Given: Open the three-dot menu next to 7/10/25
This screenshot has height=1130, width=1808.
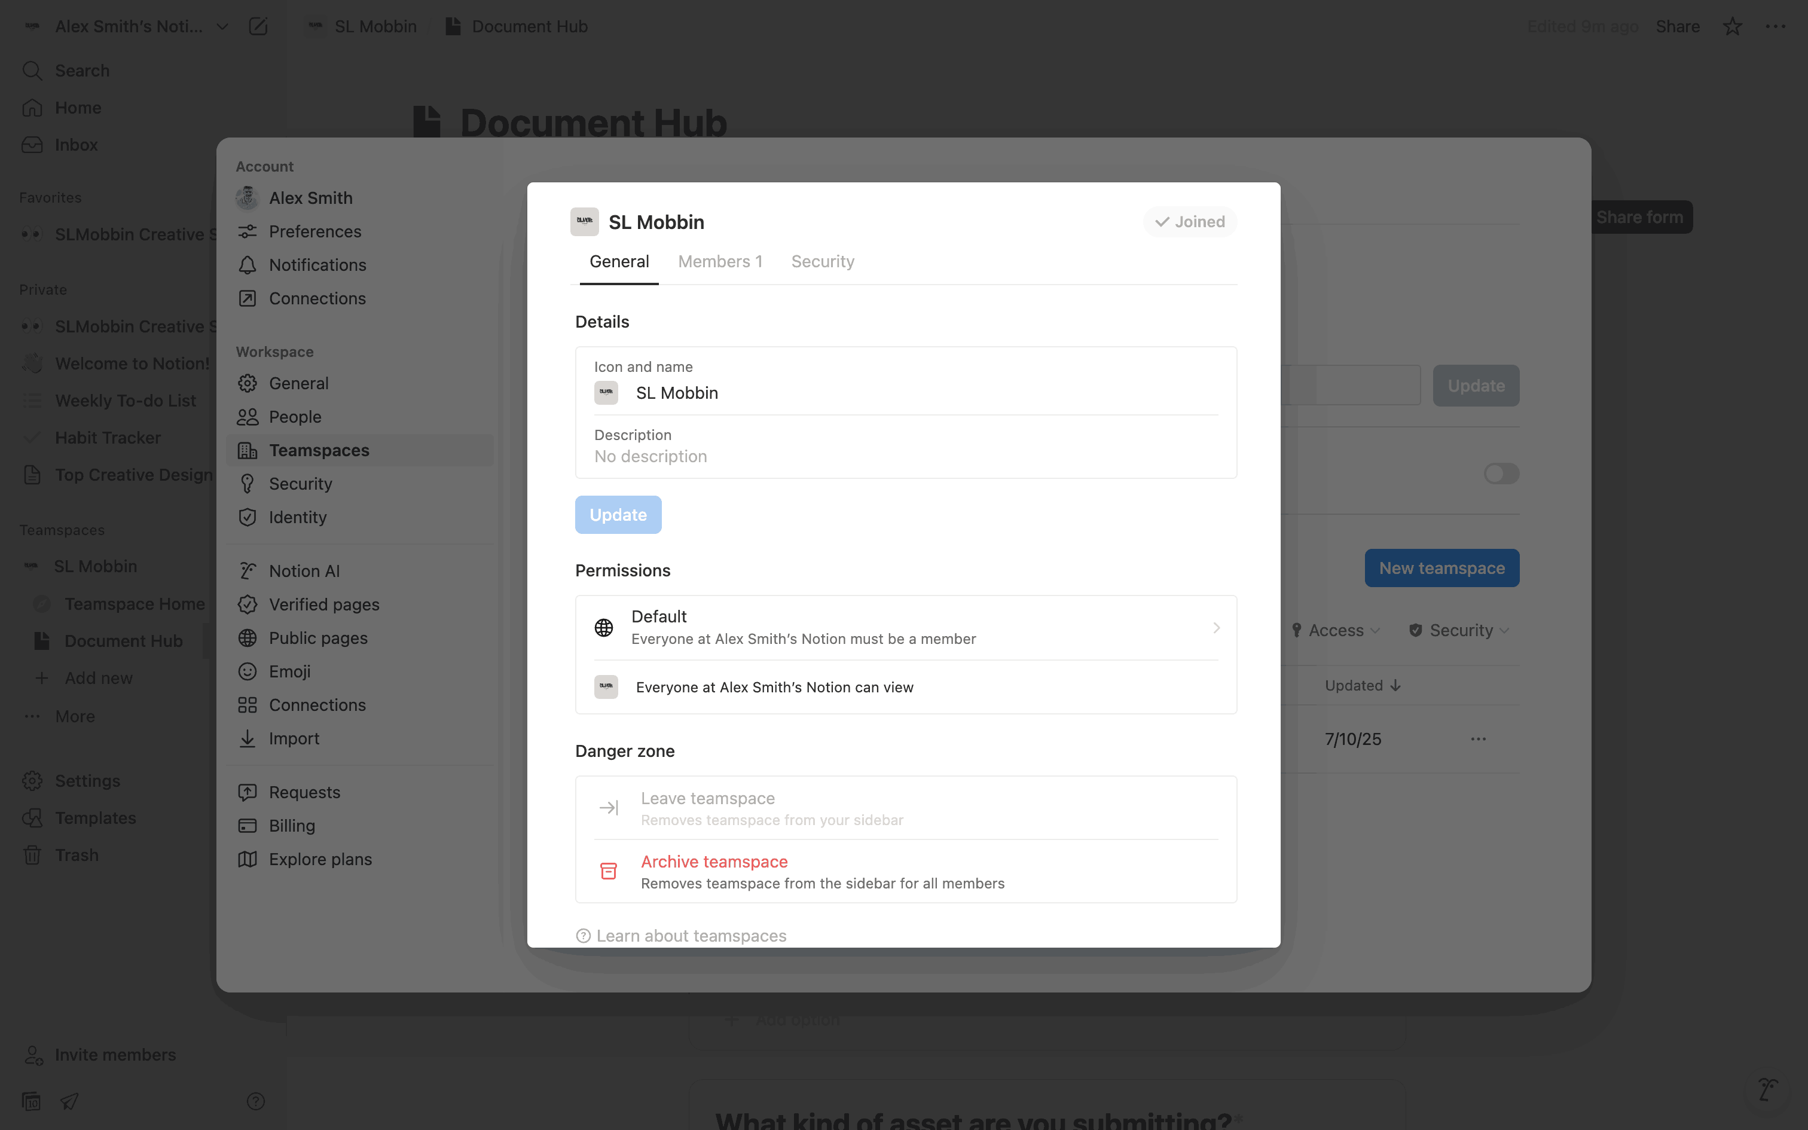Looking at the screenshot, I should click(x=1478, y=739).
